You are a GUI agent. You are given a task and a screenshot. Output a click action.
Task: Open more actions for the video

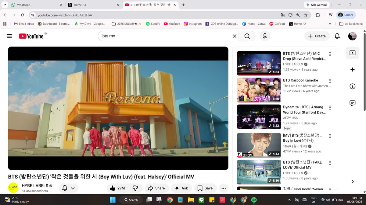tap(224, 188)
